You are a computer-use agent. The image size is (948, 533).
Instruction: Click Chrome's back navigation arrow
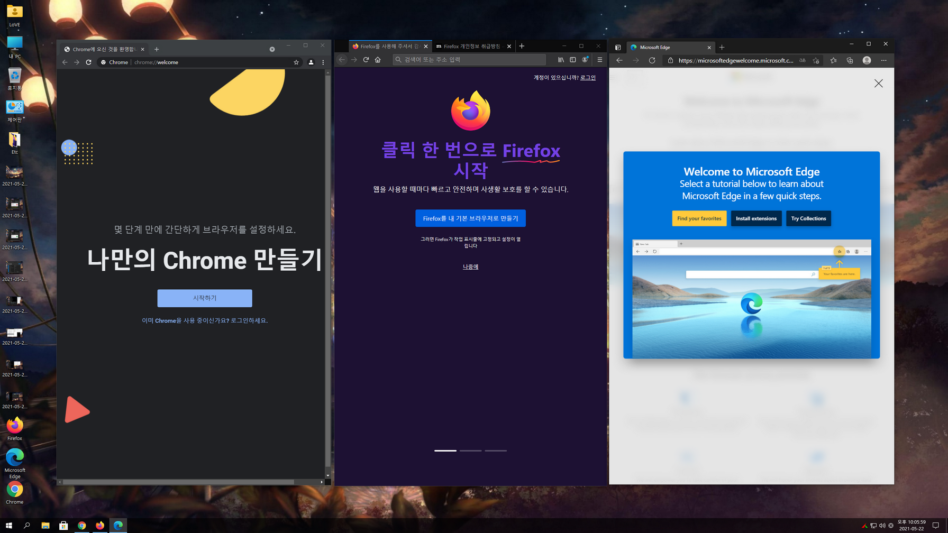click(x=65, y=62)
